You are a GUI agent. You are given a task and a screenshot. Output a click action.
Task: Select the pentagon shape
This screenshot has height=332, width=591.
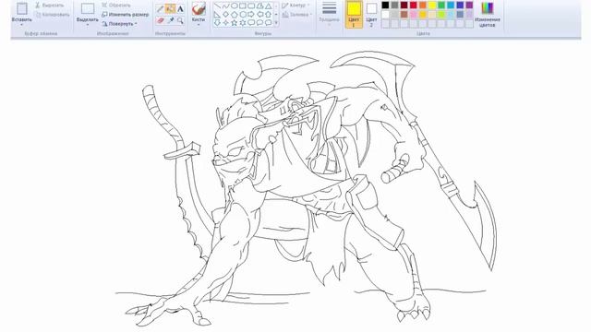pos(235,15)
